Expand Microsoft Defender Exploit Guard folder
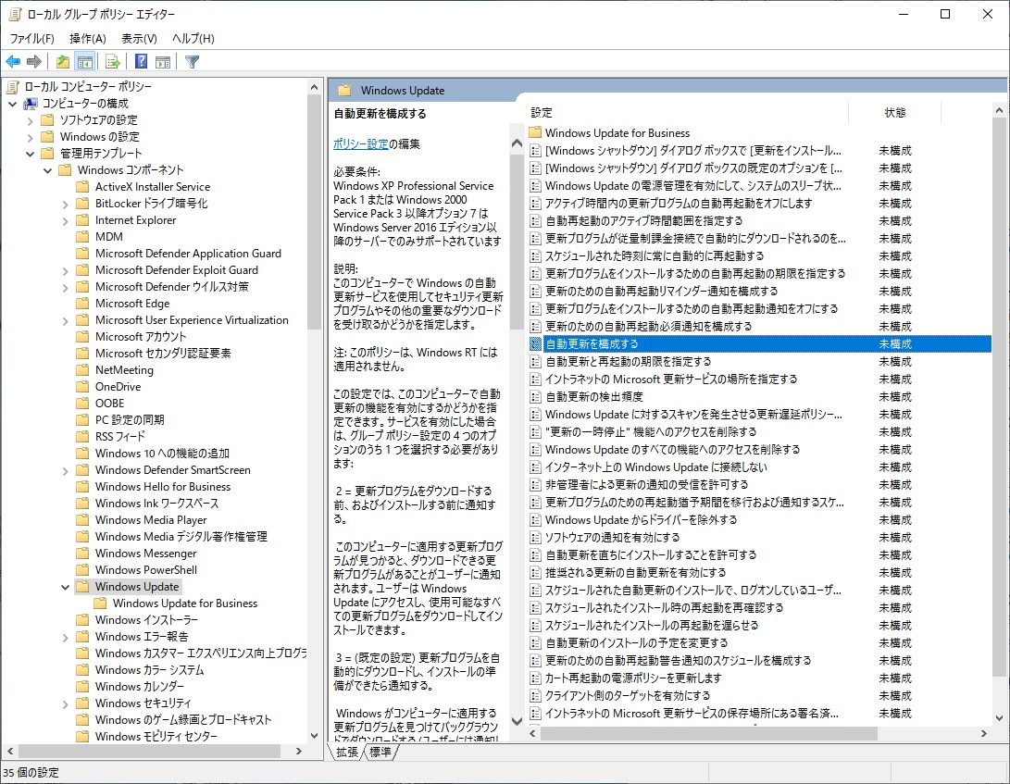The width and height of the screenshot is (1010, 784). (x=65, y=270)
